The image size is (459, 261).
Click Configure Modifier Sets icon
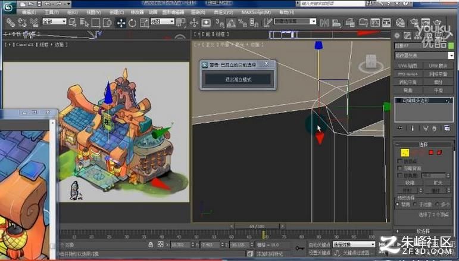point(447,128)
